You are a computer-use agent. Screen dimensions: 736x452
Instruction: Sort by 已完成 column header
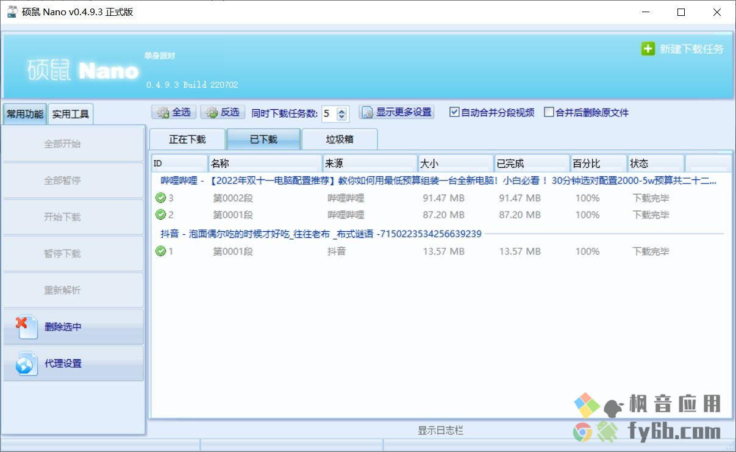532,163
